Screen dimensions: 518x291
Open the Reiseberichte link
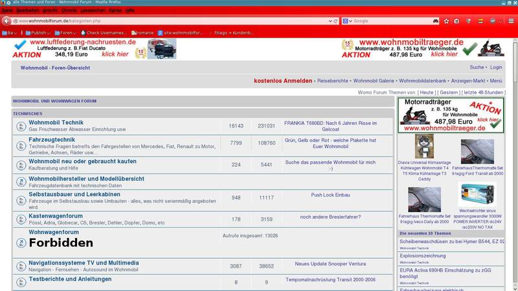click(333, 80)
